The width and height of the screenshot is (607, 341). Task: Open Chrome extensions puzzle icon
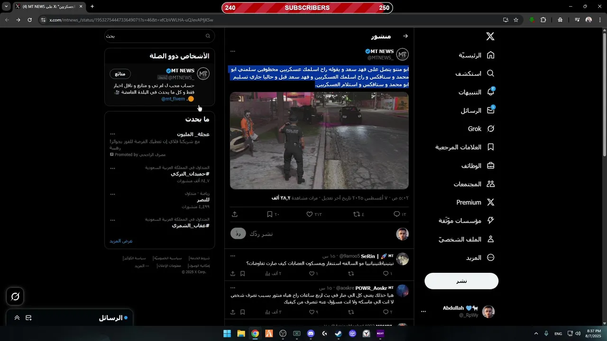click(x=543, y=20)
